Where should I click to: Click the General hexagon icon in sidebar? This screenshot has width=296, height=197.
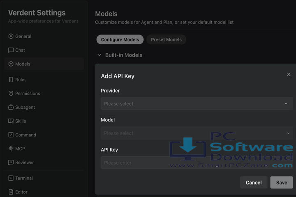(x=11, y=36)
